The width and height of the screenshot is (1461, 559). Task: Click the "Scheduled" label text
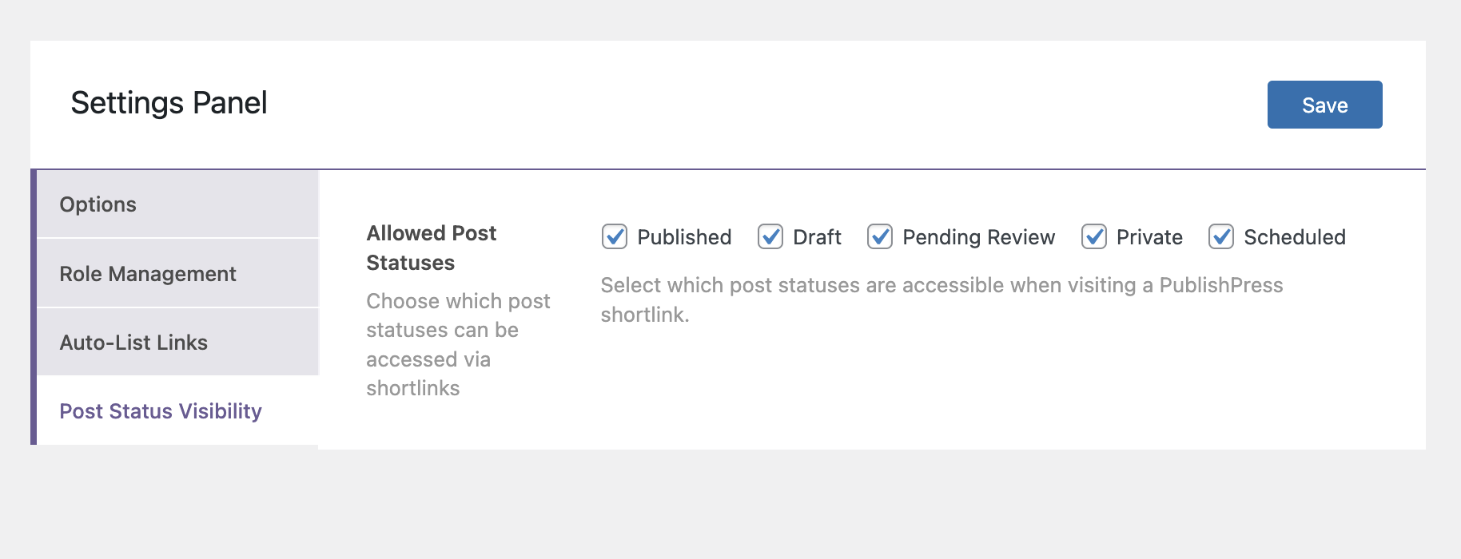click(x=1295, y=237)
